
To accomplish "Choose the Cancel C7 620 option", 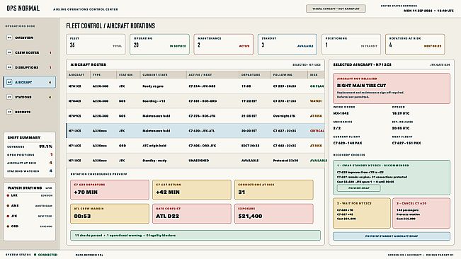I will 421,213.
